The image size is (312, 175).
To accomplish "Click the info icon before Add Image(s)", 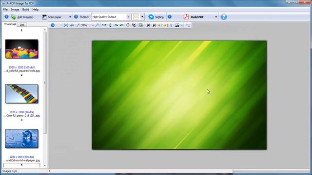I will click(x=6, y=17).
